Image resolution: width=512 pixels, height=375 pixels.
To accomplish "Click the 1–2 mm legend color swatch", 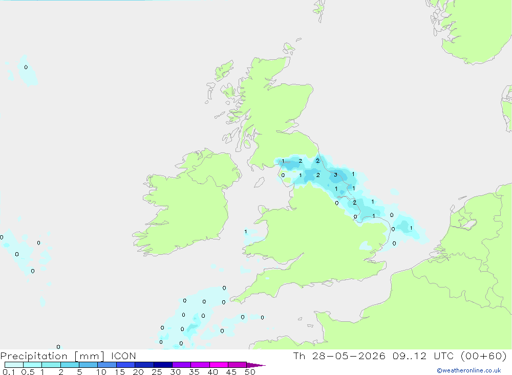I will [x=51, y=365].
